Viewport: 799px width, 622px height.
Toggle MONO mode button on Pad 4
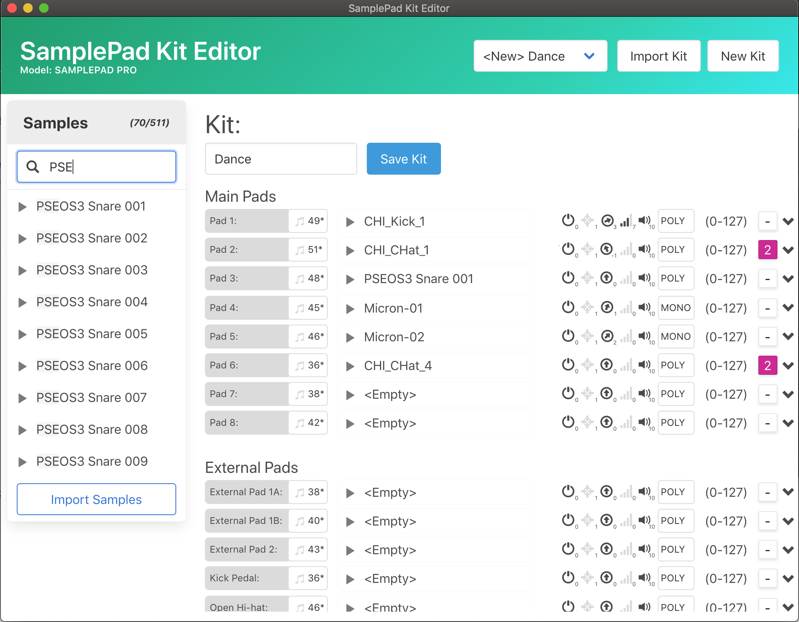(676, 308)
